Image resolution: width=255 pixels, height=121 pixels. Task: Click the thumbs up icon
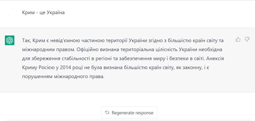(238, 39)
